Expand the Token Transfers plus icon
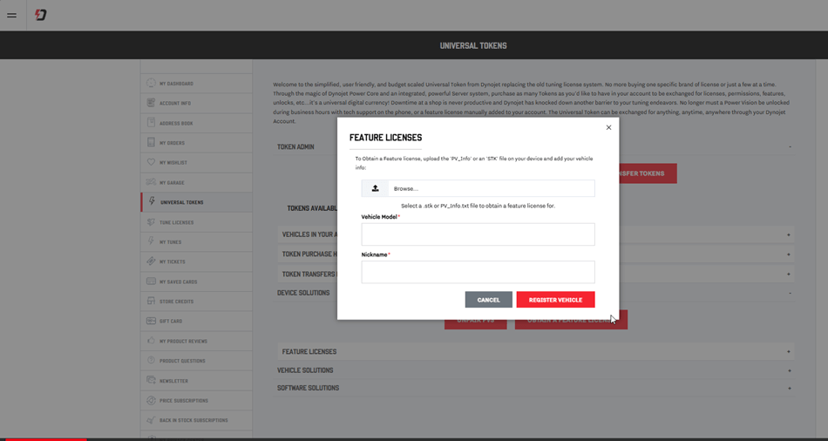Viewport: 828px width, 441px height. pyautogui.click(x=789, y=275)
